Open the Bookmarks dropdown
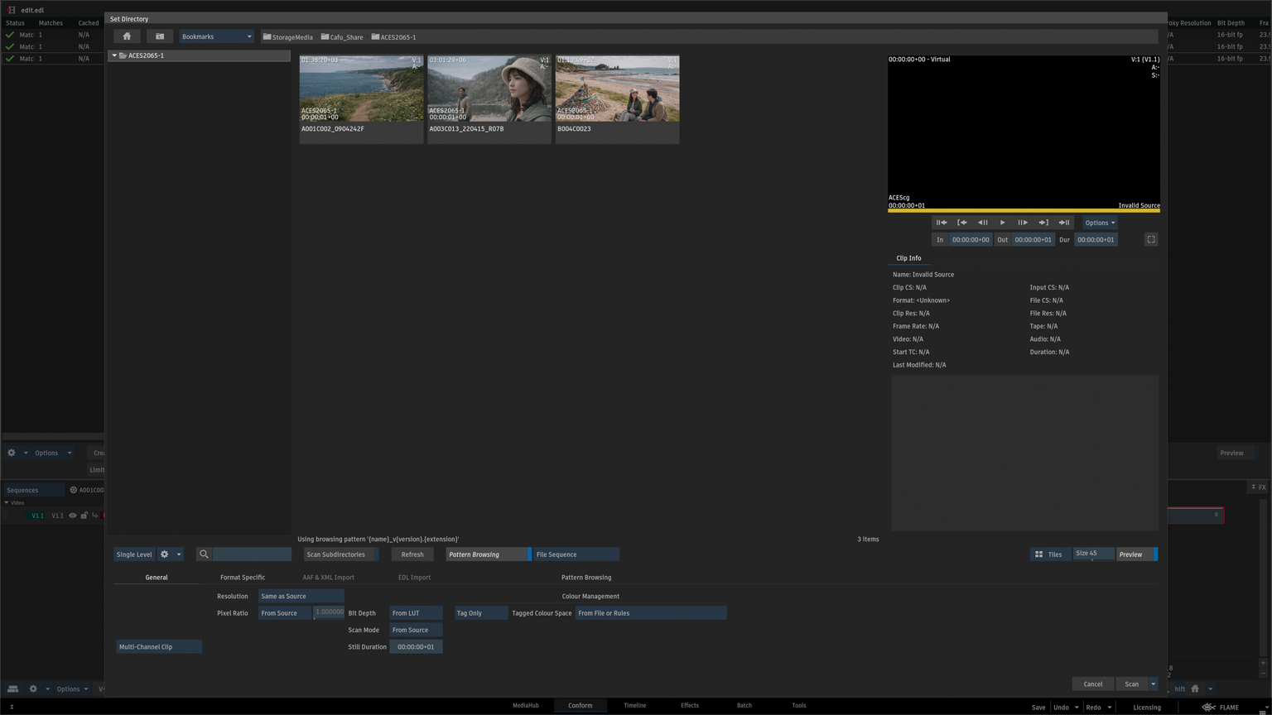Image resolution: width=1272 pixels, height=715 pixels. (217, 36)
